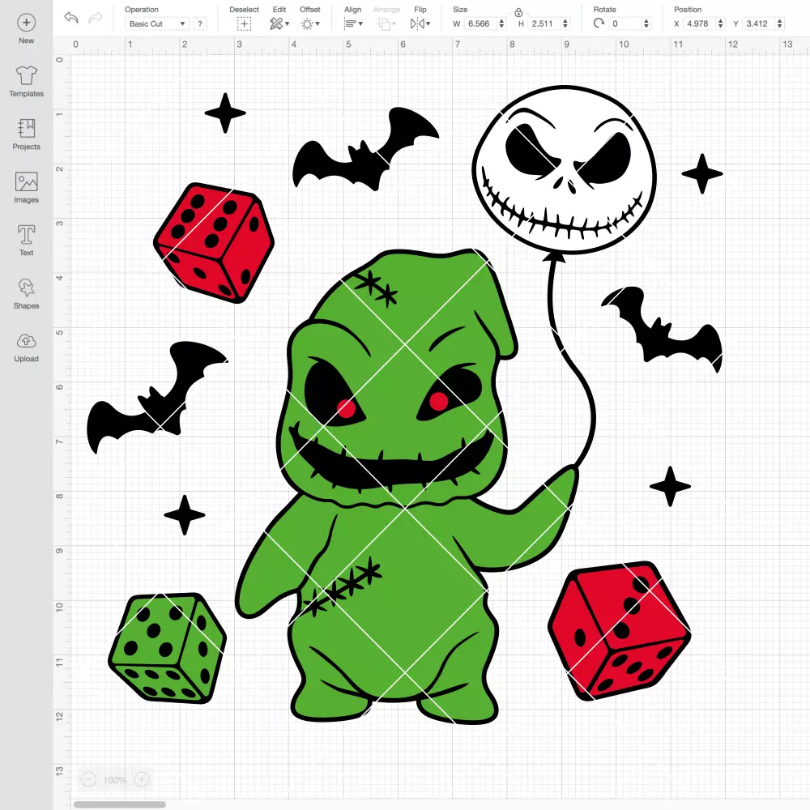This screenshot has height=810, width=810.
Task: Click the Height size field
Action: coord(544,23)
